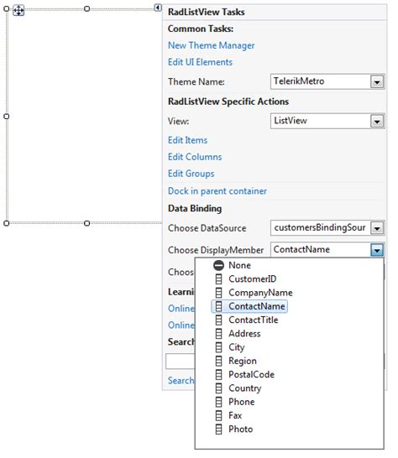Click the Data Binding section heading
The width and height of the screenshot is (398, 458).
pos(195,209)
